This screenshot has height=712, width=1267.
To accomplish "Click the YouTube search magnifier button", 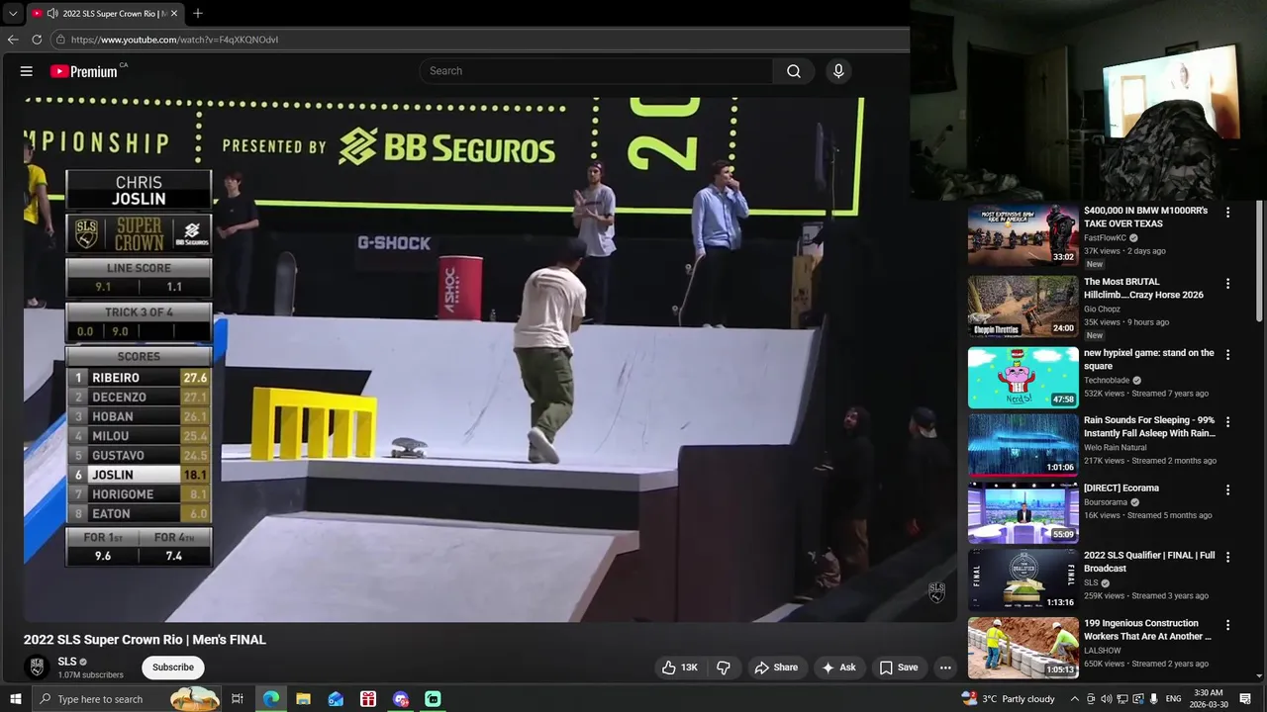I will coord(794,71).
